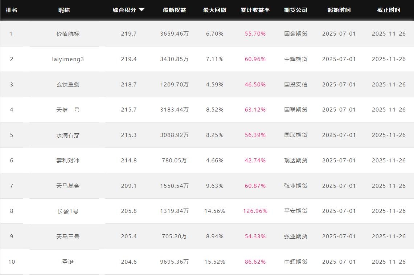Click the 起始时间 column header

click(x=339, y=10)
